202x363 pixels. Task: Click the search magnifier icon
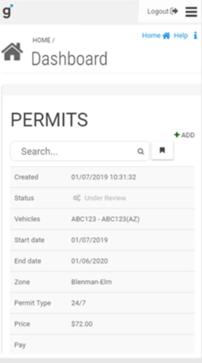coord(141,151)
